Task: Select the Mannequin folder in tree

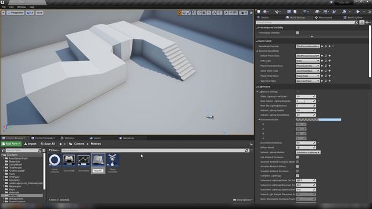Action: [15, 186]
